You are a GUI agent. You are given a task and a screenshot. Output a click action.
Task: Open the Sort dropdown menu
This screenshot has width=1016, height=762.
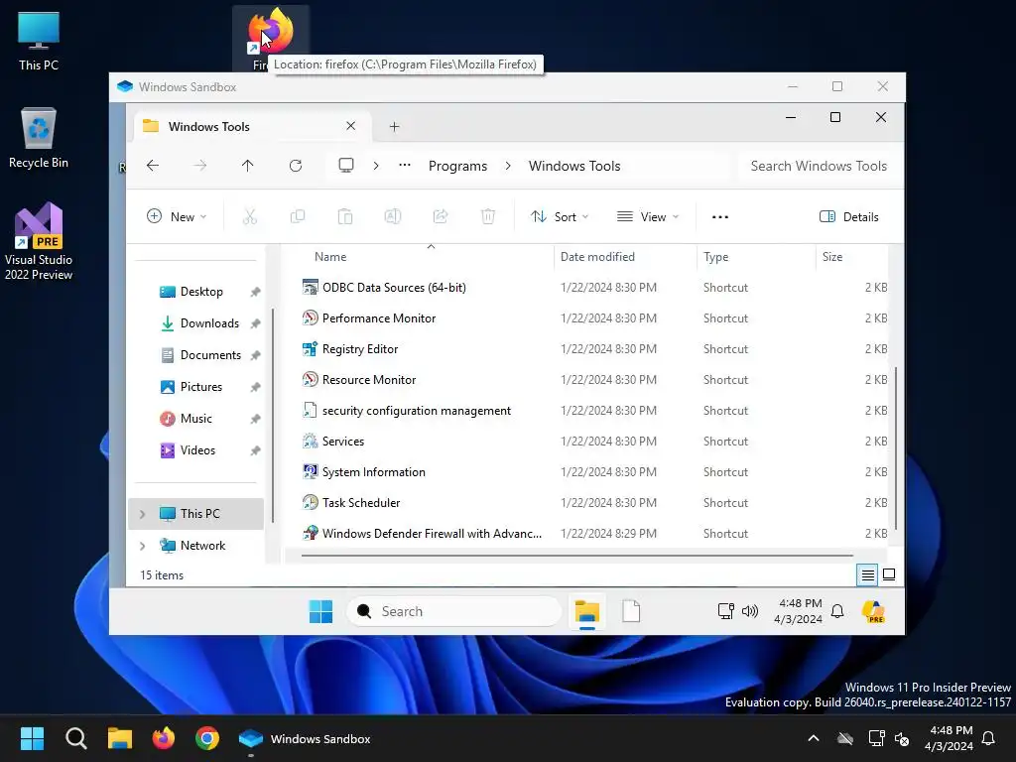pos(560,216)
